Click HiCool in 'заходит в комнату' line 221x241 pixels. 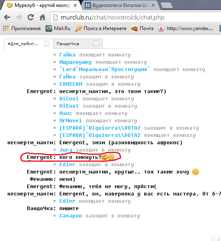(x=69, y=106)
